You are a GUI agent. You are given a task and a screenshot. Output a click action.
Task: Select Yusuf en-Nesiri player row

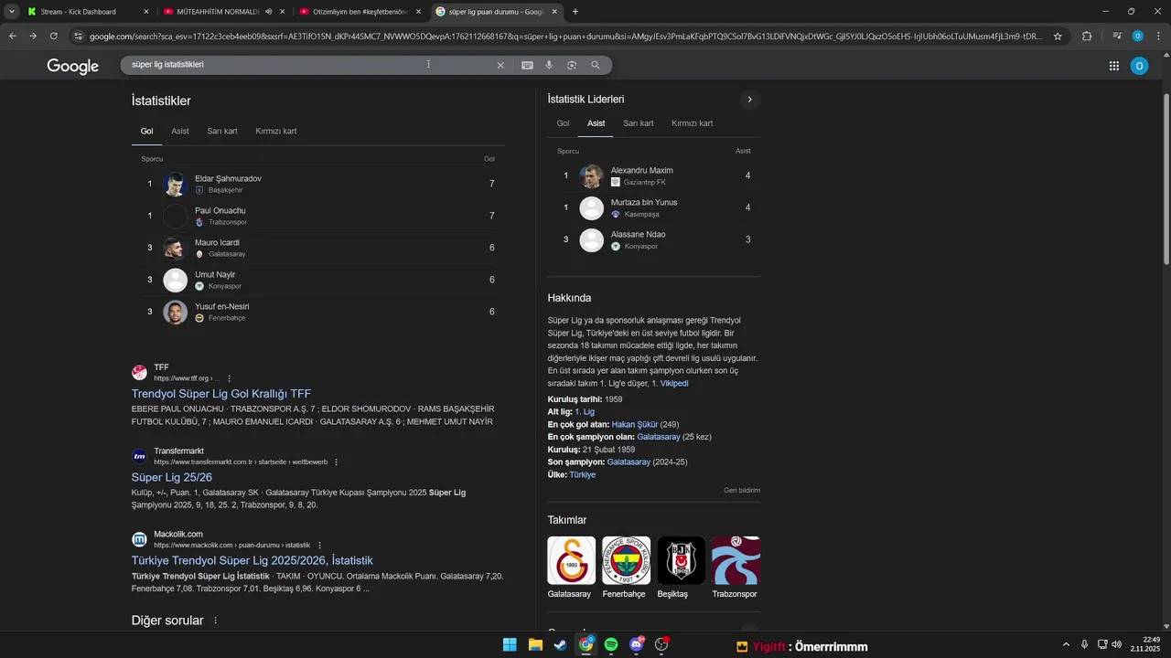pos(318,312)
